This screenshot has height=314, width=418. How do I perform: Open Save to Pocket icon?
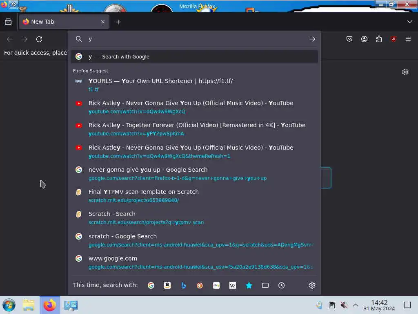[x=349, y=39]
